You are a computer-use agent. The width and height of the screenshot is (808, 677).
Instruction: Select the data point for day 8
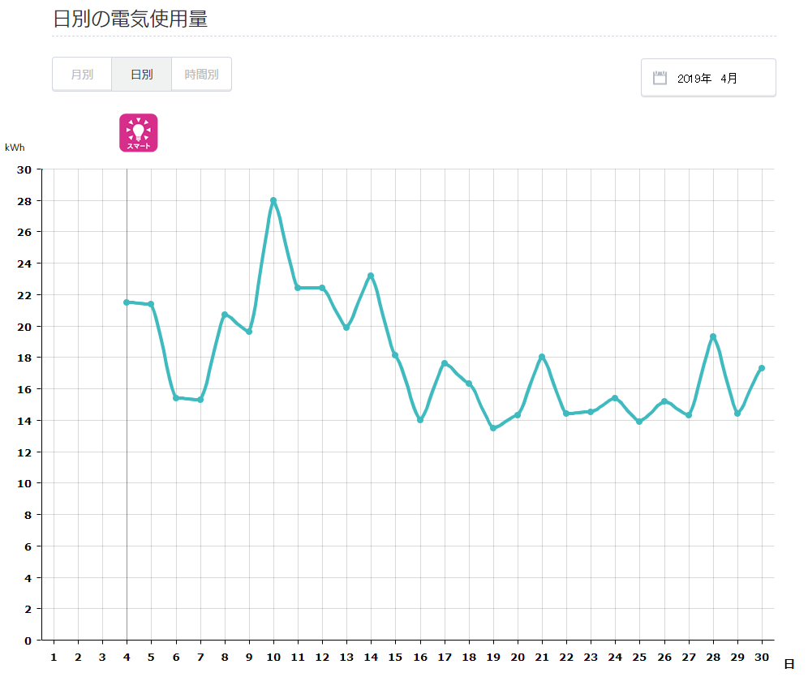(x=225, y=315)
